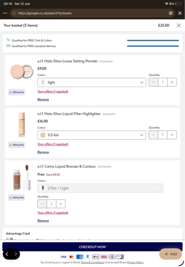Increase Setting Powder quantity with plus

tap(172, 82)
